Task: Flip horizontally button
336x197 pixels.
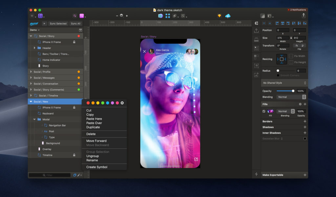Action: point(296,45)
